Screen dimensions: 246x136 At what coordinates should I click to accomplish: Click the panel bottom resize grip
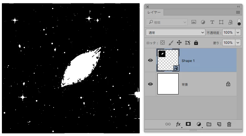[x=193, y=130]
